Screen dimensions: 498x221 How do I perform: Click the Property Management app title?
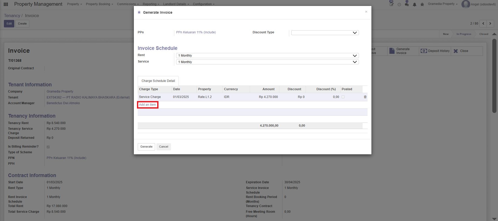38,4
